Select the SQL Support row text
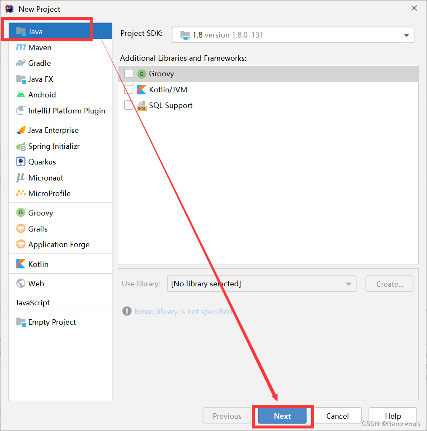This screenshot has width=427, height=431. click(x=171, y=105)
